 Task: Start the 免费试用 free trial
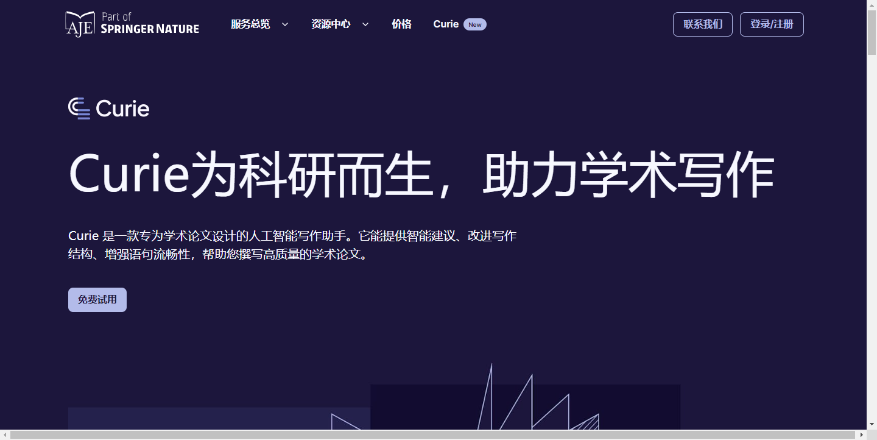pyautogui.click(x=97, y=300)
